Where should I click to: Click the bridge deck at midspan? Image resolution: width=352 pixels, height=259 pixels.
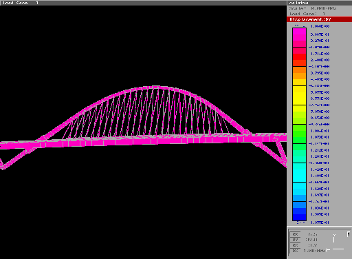(146, 140)
